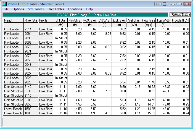Viewport: 193px width, 129px height.
Task: Expand the Std. Tables menu
Action: (x=36, y=9)
